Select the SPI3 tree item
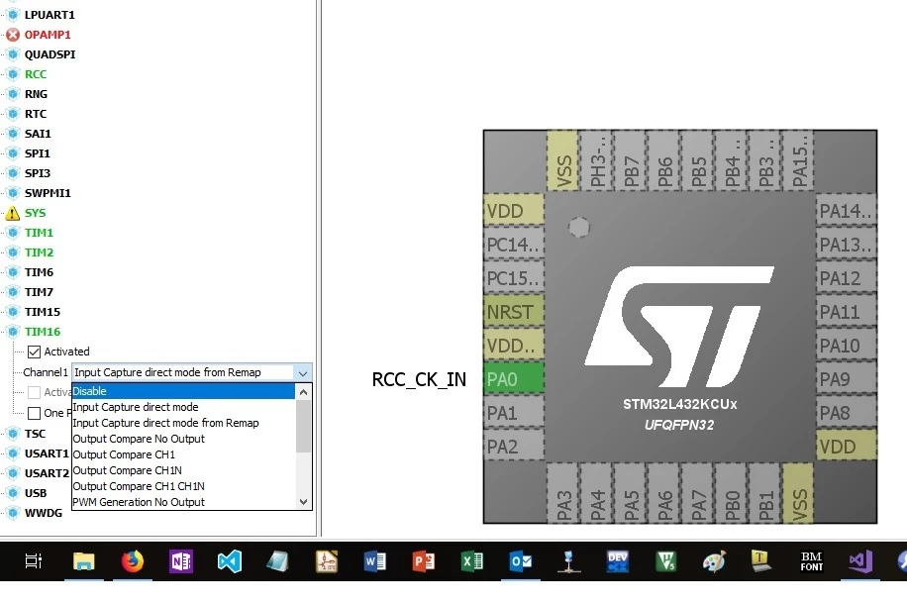Screen dimensions: 907x604 pyautogui.click(x=38, y=173)
